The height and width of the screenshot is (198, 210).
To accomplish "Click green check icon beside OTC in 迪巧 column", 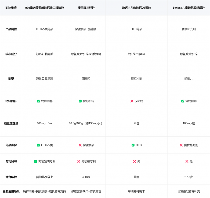I will click(133, 145).
